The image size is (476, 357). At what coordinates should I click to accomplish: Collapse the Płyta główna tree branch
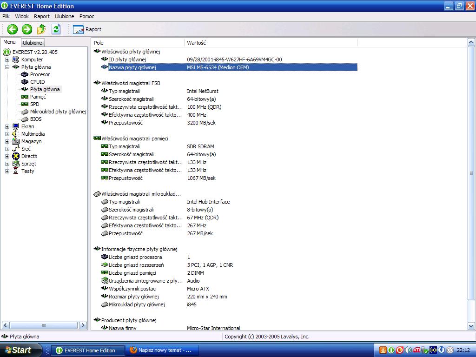pyautogui.click(x=7, y=67)
